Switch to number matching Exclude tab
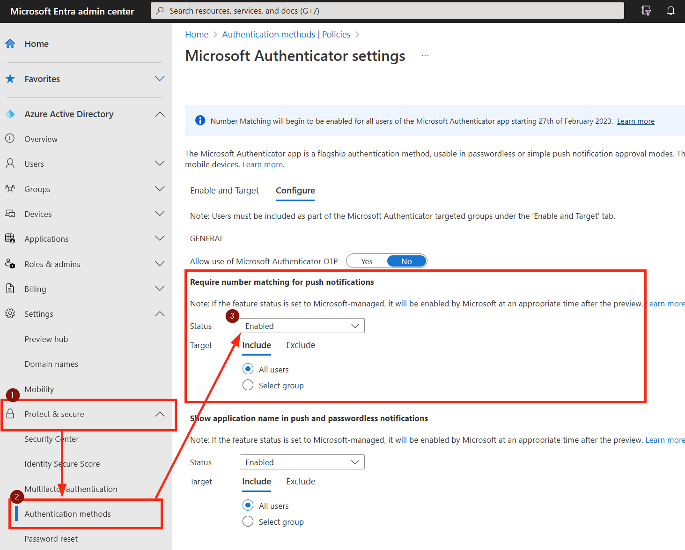 tap(301, 345)
